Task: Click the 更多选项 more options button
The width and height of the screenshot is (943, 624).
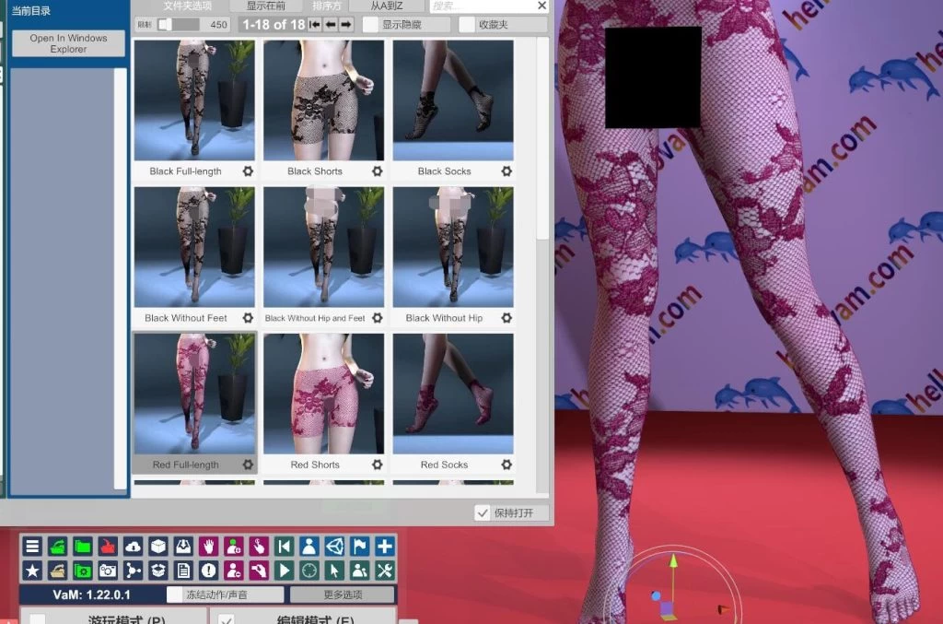Action: pyautogui.click(x=342, y=595)
